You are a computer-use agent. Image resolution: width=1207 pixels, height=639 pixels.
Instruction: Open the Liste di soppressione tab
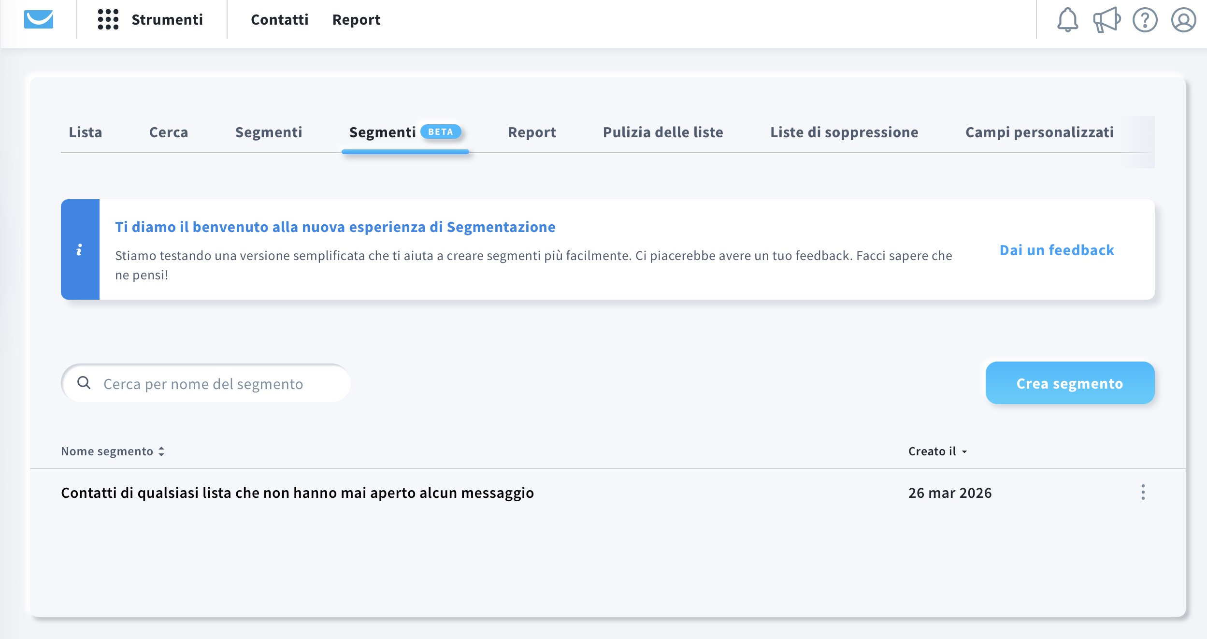tap(844, 132)
